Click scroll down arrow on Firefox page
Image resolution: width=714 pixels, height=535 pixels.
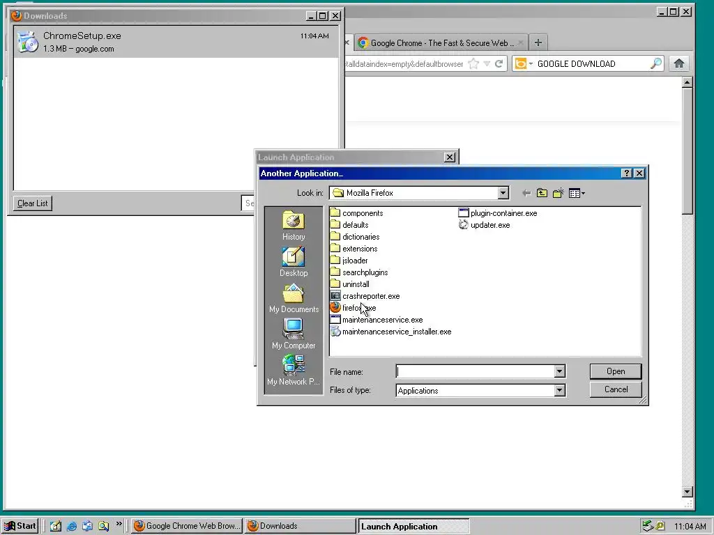pos(688,492)
